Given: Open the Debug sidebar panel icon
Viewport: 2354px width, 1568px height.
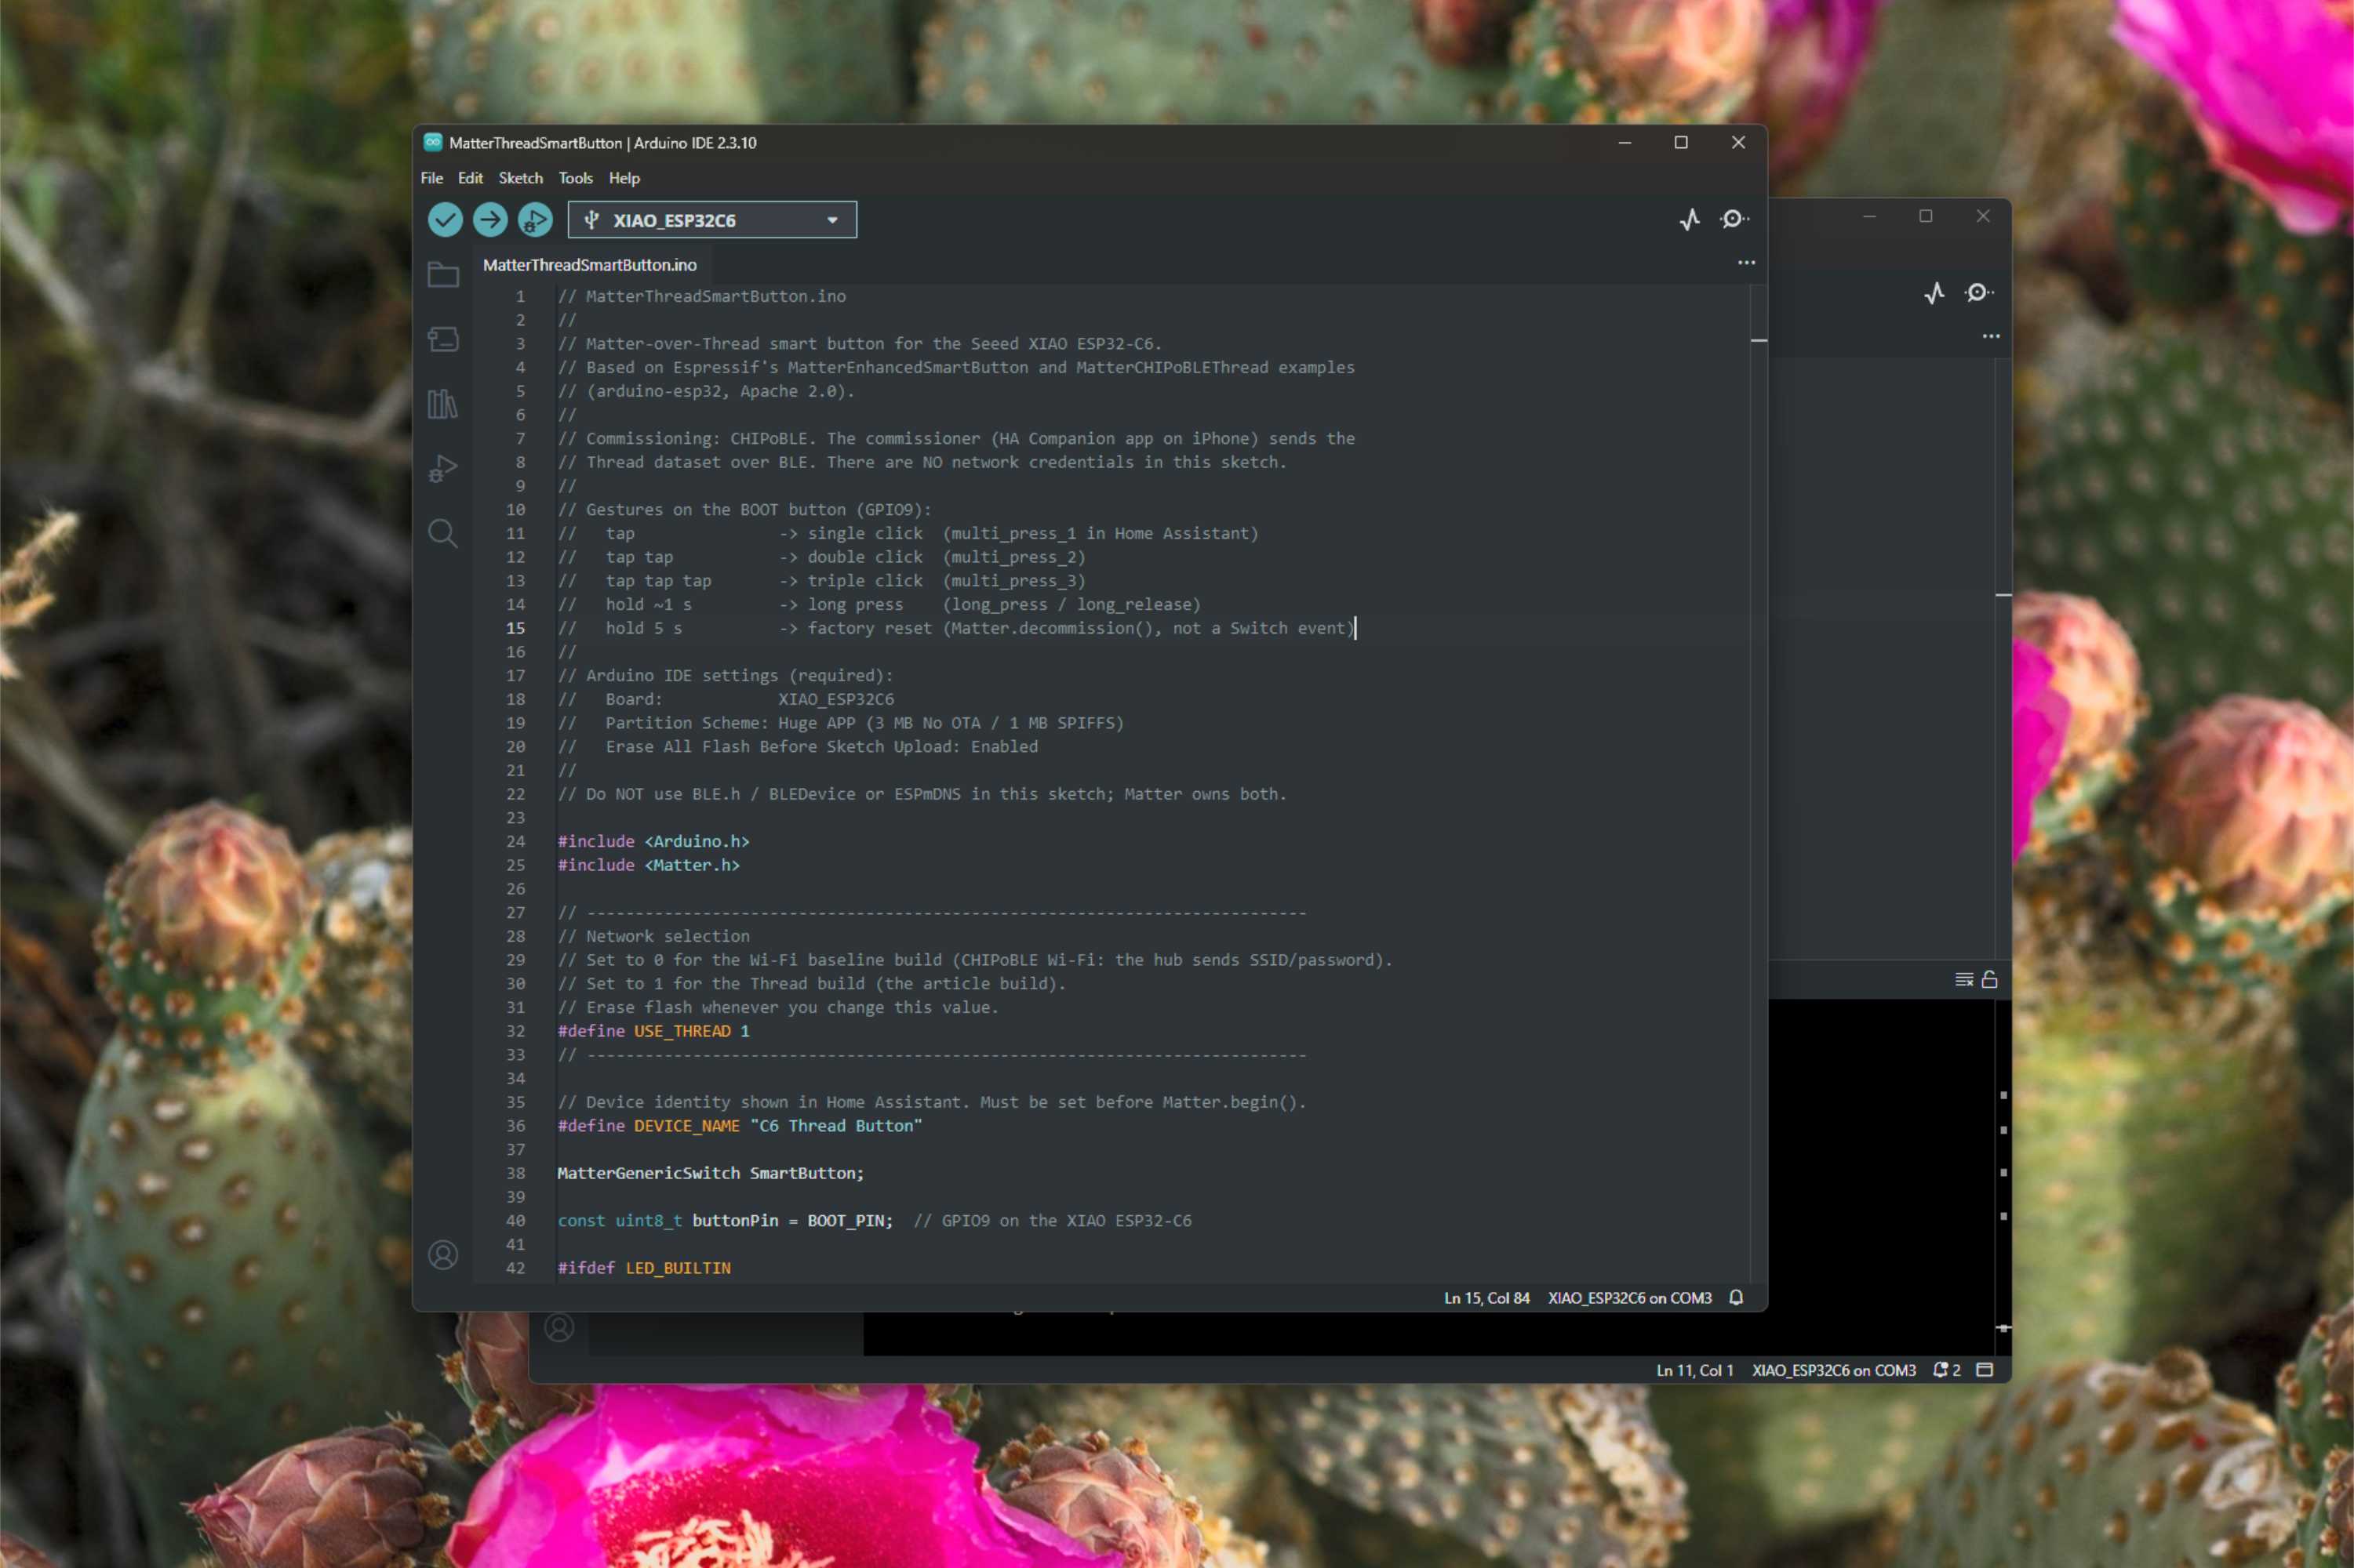Looking at the screenshot, I should pos(443,468).
